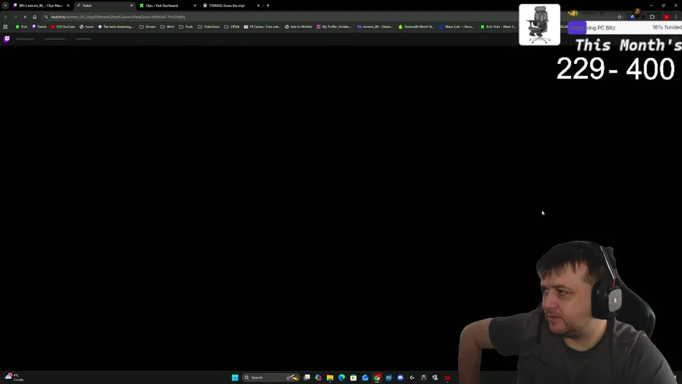Open the My Profile bookmark
The width and height of the screenshot is (682, 384).
coord(335,27)
